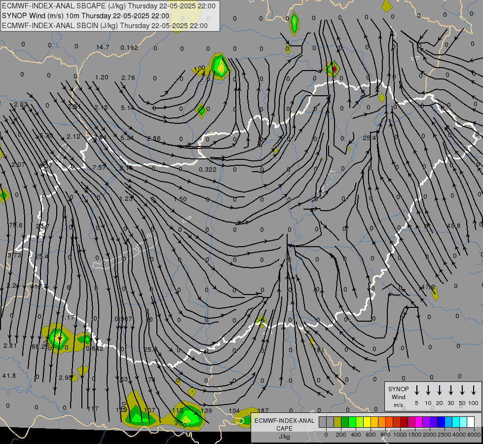The height and width of the screenshot is (444, 483).
Task: Click the 1500 tick label in CAPE legend
Action: pos(415,435)
